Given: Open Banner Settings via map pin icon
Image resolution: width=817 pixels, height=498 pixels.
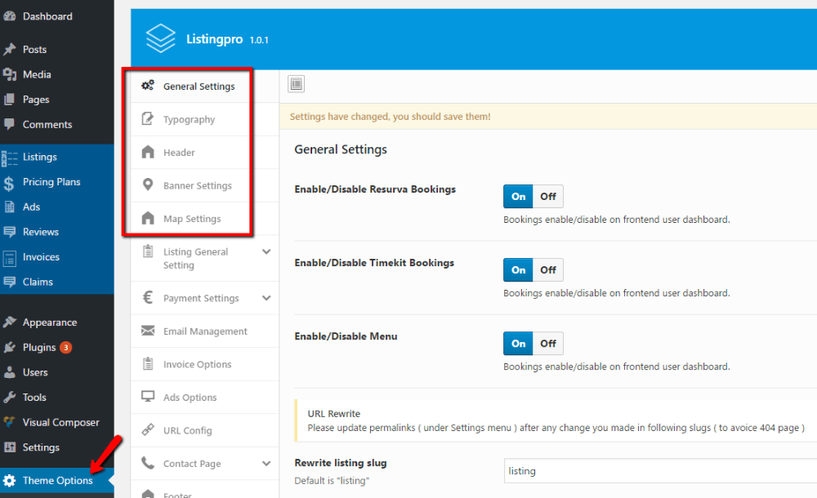Looking at the screenshot, I should coord(147,185).
